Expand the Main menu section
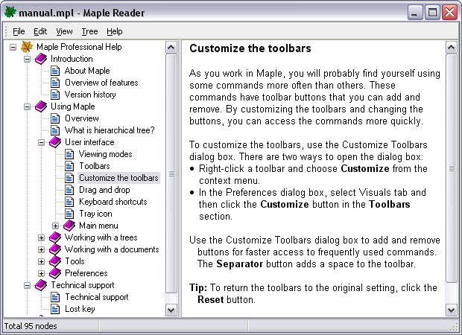The height and width of the screenshot is (335, 462). click(55, 226)
